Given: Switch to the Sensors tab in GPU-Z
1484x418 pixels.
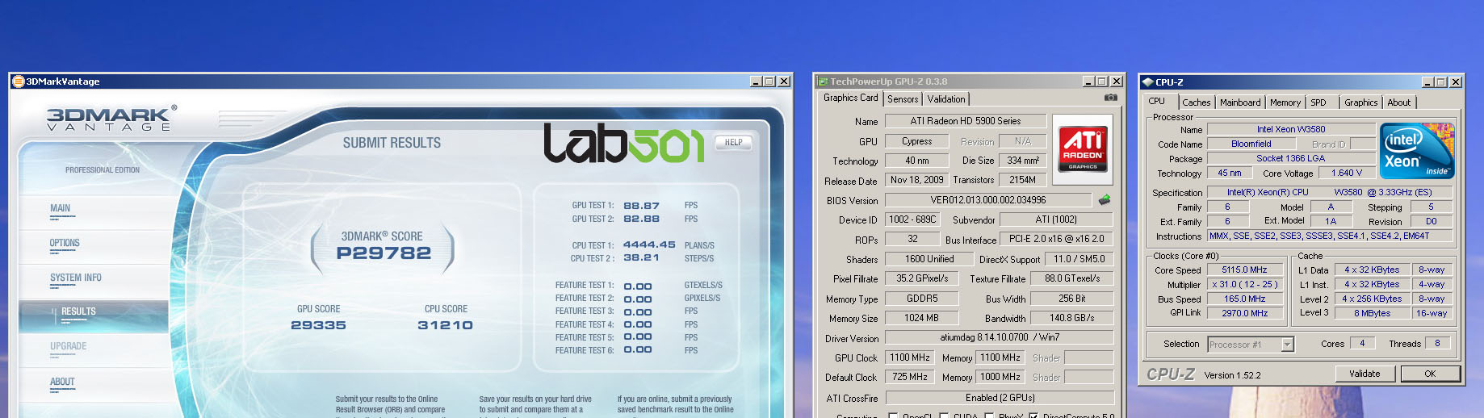Looking at the screenshot, I should (903, 99).
